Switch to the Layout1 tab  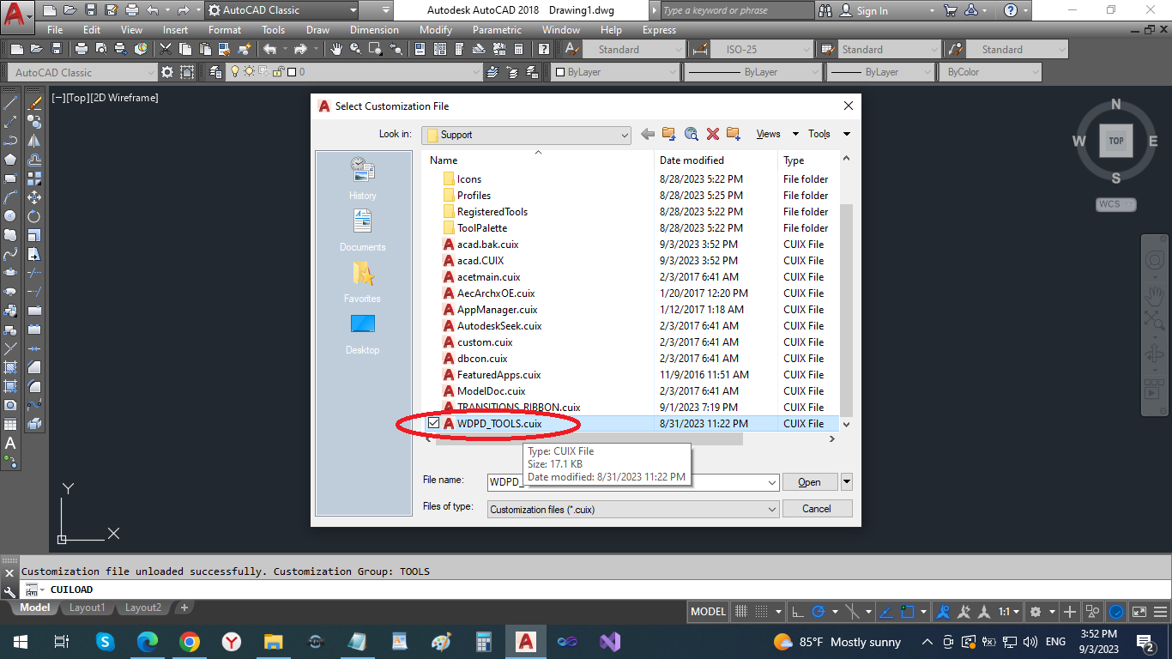click(87, 608)
